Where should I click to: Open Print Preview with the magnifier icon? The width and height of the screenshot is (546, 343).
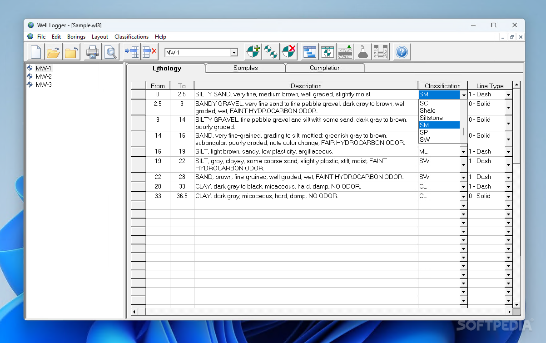click(x=110, y=52)
